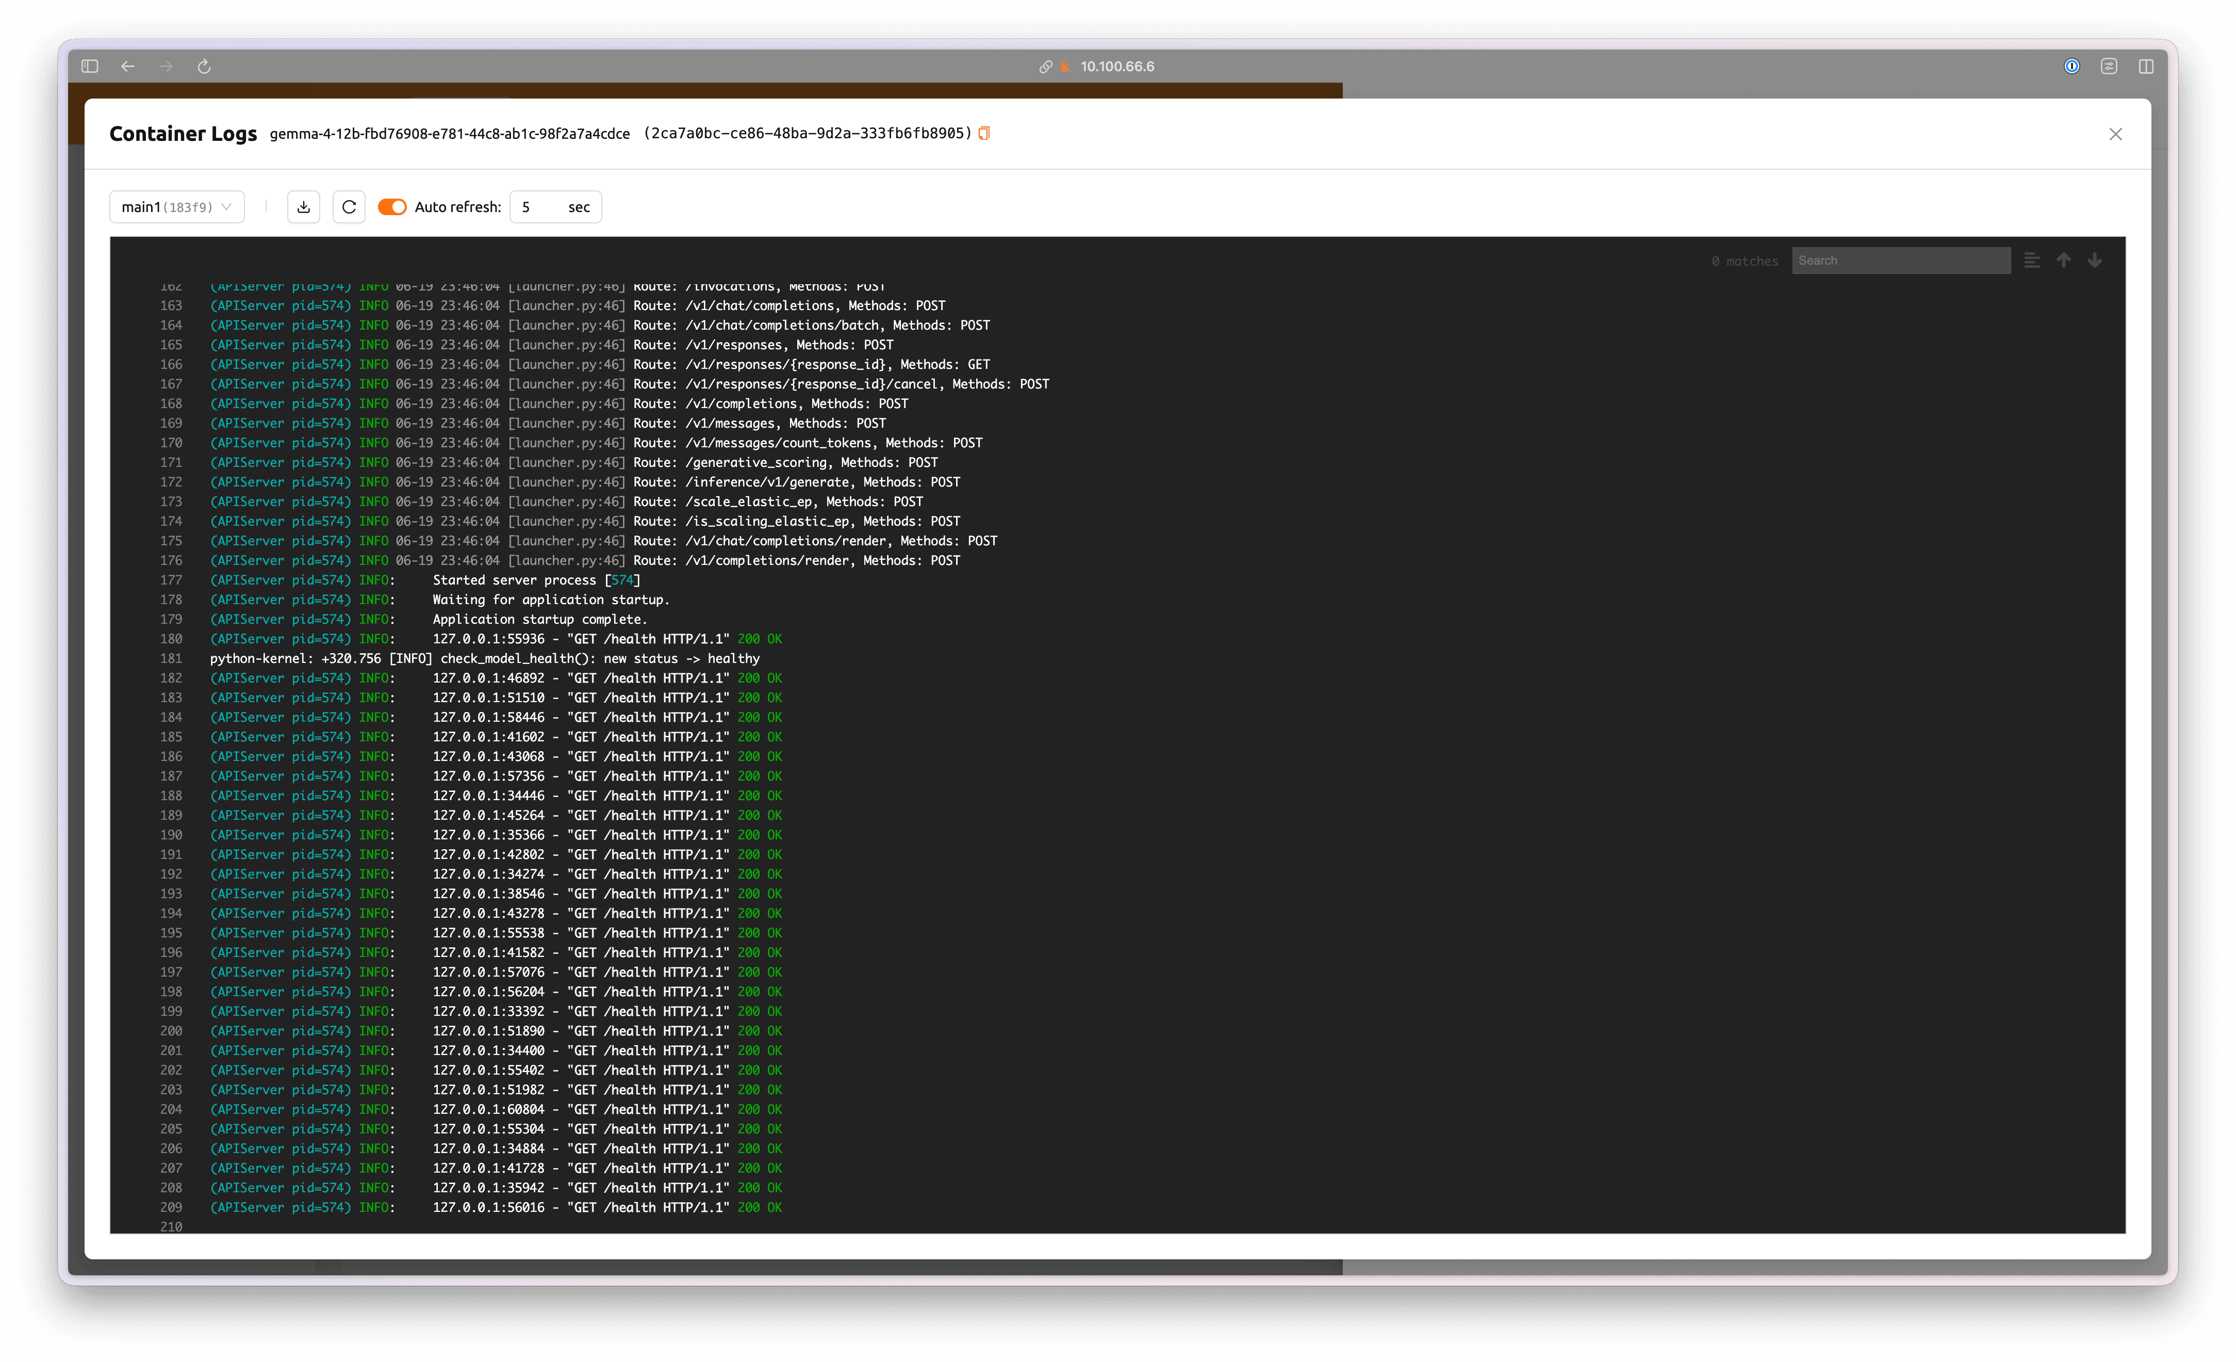This screenshot has width=2236, height=1362.
Task: Refresh the logs manually
Action: [350, 207]
